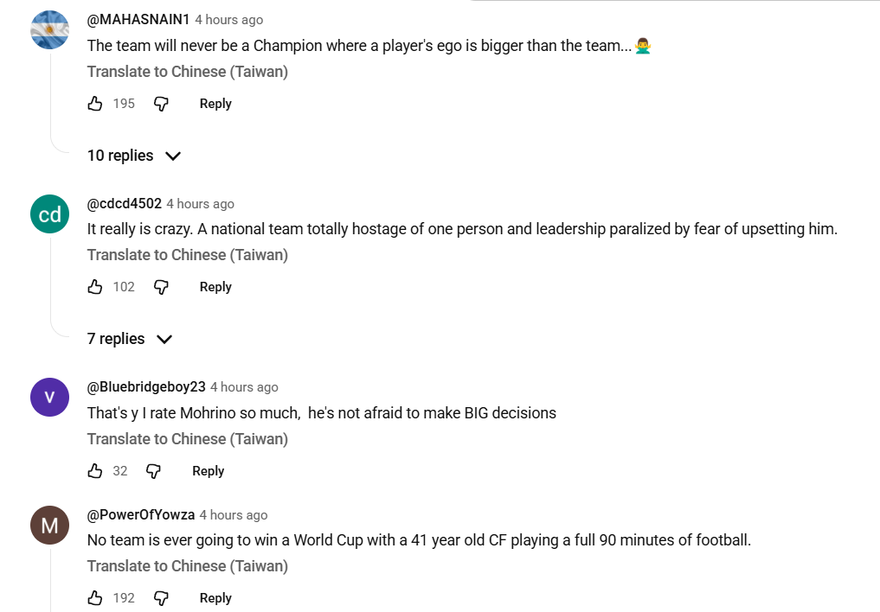Dislike the @PowerOfYowza comment
The height and width of the screenshot is (612, 880).
161,598
